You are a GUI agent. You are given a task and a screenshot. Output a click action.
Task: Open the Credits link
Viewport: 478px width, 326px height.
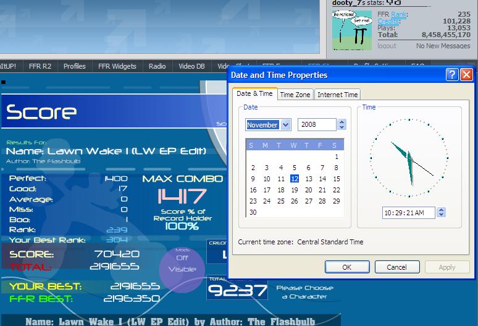point(388,21)
